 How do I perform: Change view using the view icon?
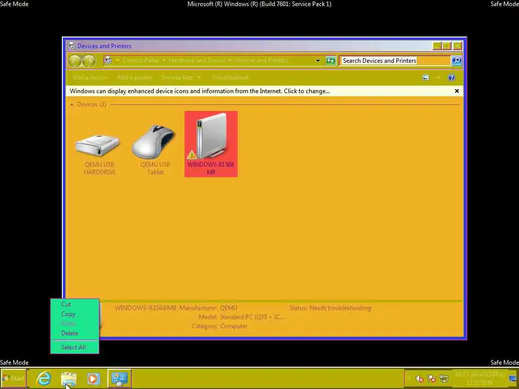tap(426, 77)
